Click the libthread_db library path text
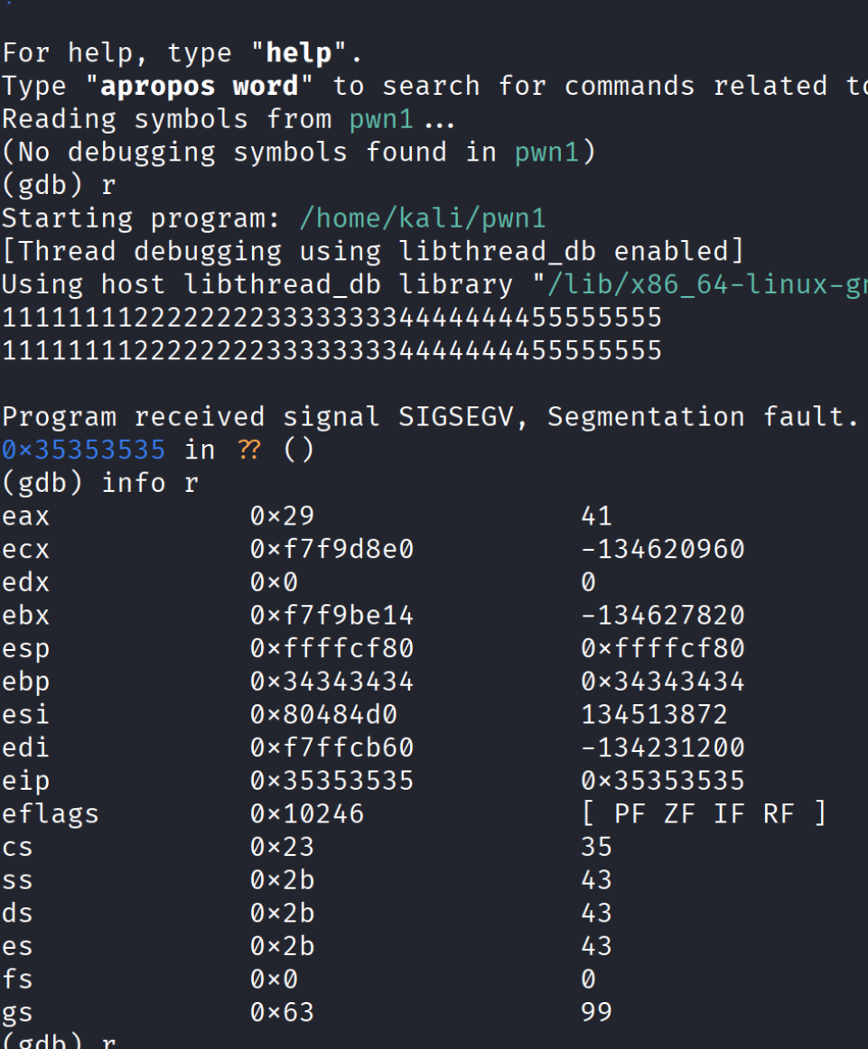The width and height of the screenshot is (868, 1049). click(x=700, y=284)
